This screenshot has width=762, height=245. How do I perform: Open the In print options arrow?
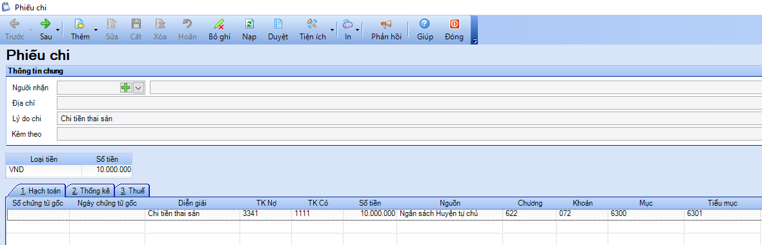pyautogui.click(x=358, y=30)
